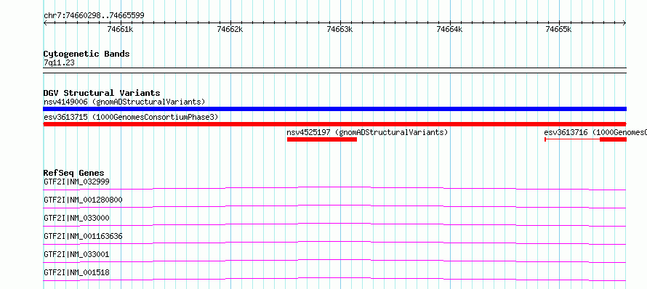647x289 pixels.
Task: Click the esv3613716 thick red segment
Action: click(x=613, y=139)
